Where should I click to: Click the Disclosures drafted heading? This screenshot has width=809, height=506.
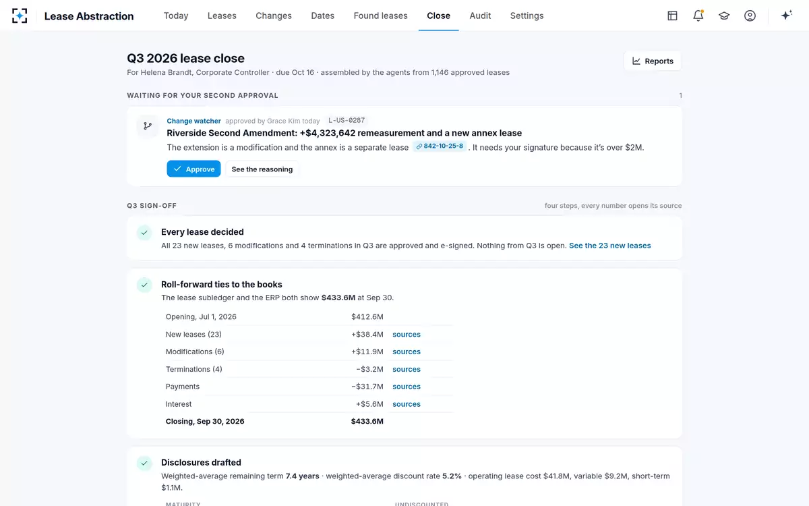[x=201, y=462]
